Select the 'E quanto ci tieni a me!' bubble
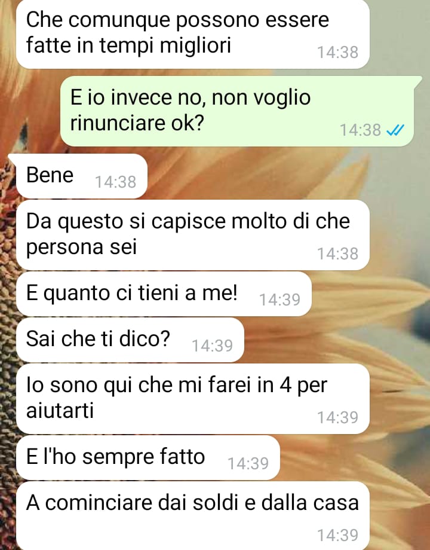 164,294
